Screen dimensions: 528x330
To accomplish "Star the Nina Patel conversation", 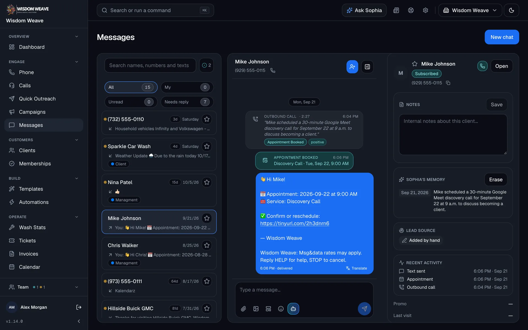I will pos(207,182).
